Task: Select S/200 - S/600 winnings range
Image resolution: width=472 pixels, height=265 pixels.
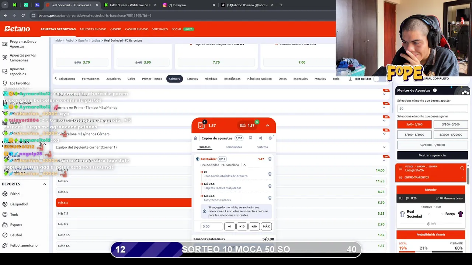Action: pos(451,124)
